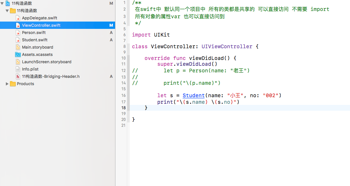Click the closing brace on line 20

[133, 120]
